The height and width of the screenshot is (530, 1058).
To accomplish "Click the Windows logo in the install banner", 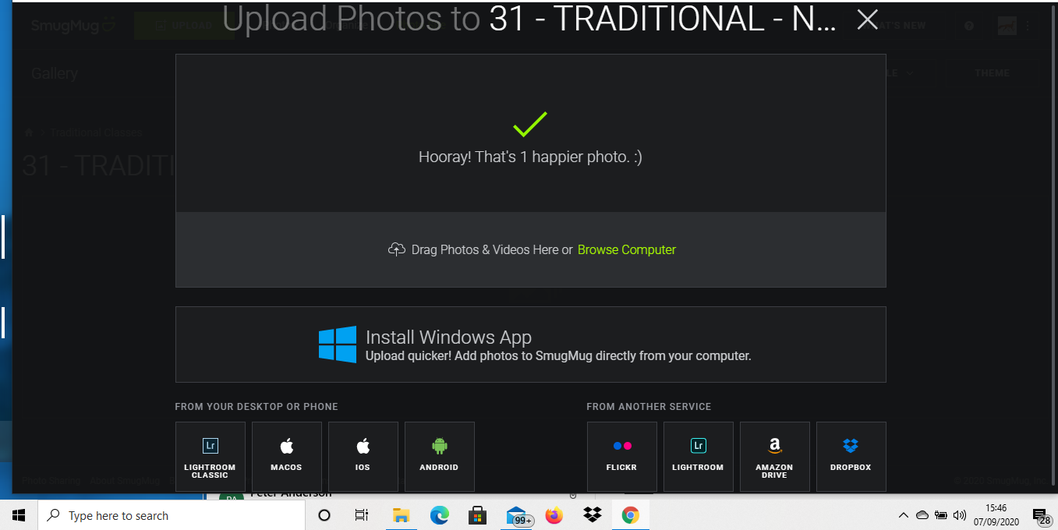I will click(x=338, y=344).
